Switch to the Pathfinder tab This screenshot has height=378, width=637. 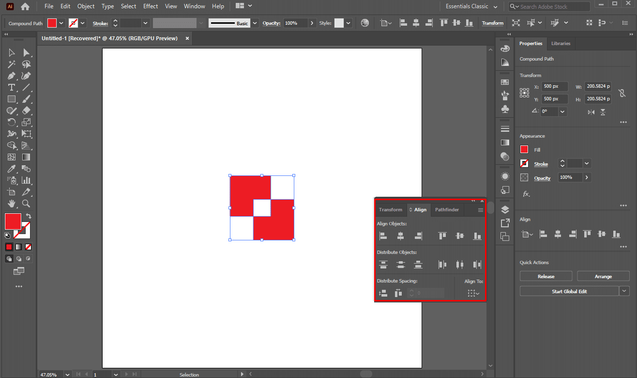pos(447,210)
